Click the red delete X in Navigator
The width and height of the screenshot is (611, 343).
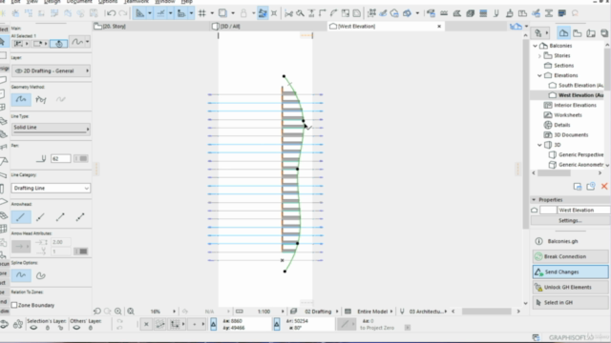pyautogui.click(x=604, y=187)
